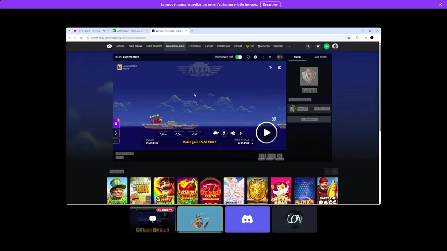Click the EN SAVOIR PLUS button
447x251 pixels.
click(309, 119)
